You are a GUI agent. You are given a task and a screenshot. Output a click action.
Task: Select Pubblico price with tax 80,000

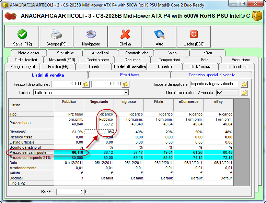click(x=69, y=158)
